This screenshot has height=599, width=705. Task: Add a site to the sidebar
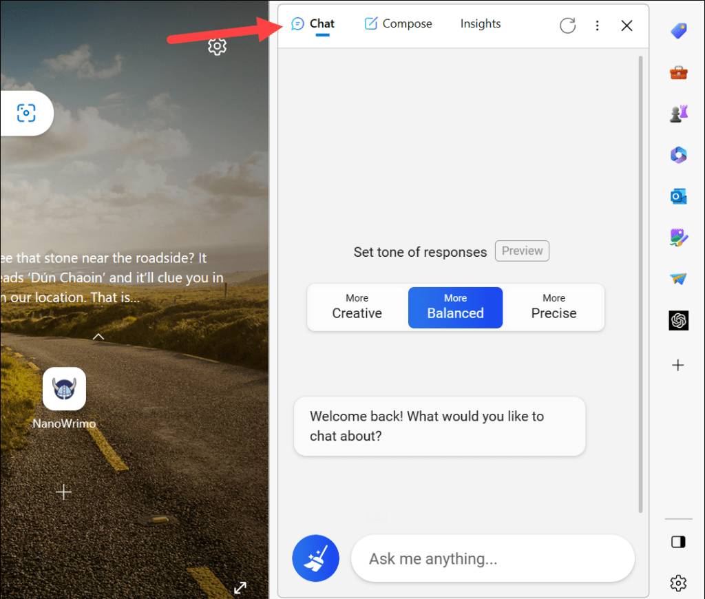point(678,365)
